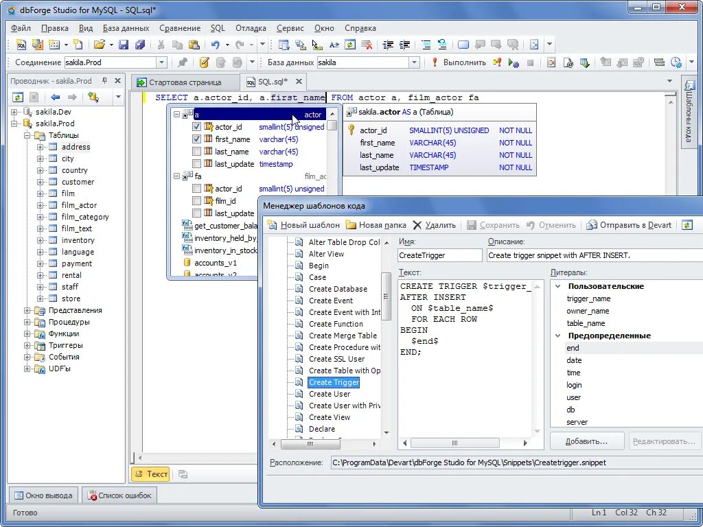The width and height of the screenshot is (703, 527).
Task: Click the Имя field containing CreateTrigger
Action: [x=440, y=255]
